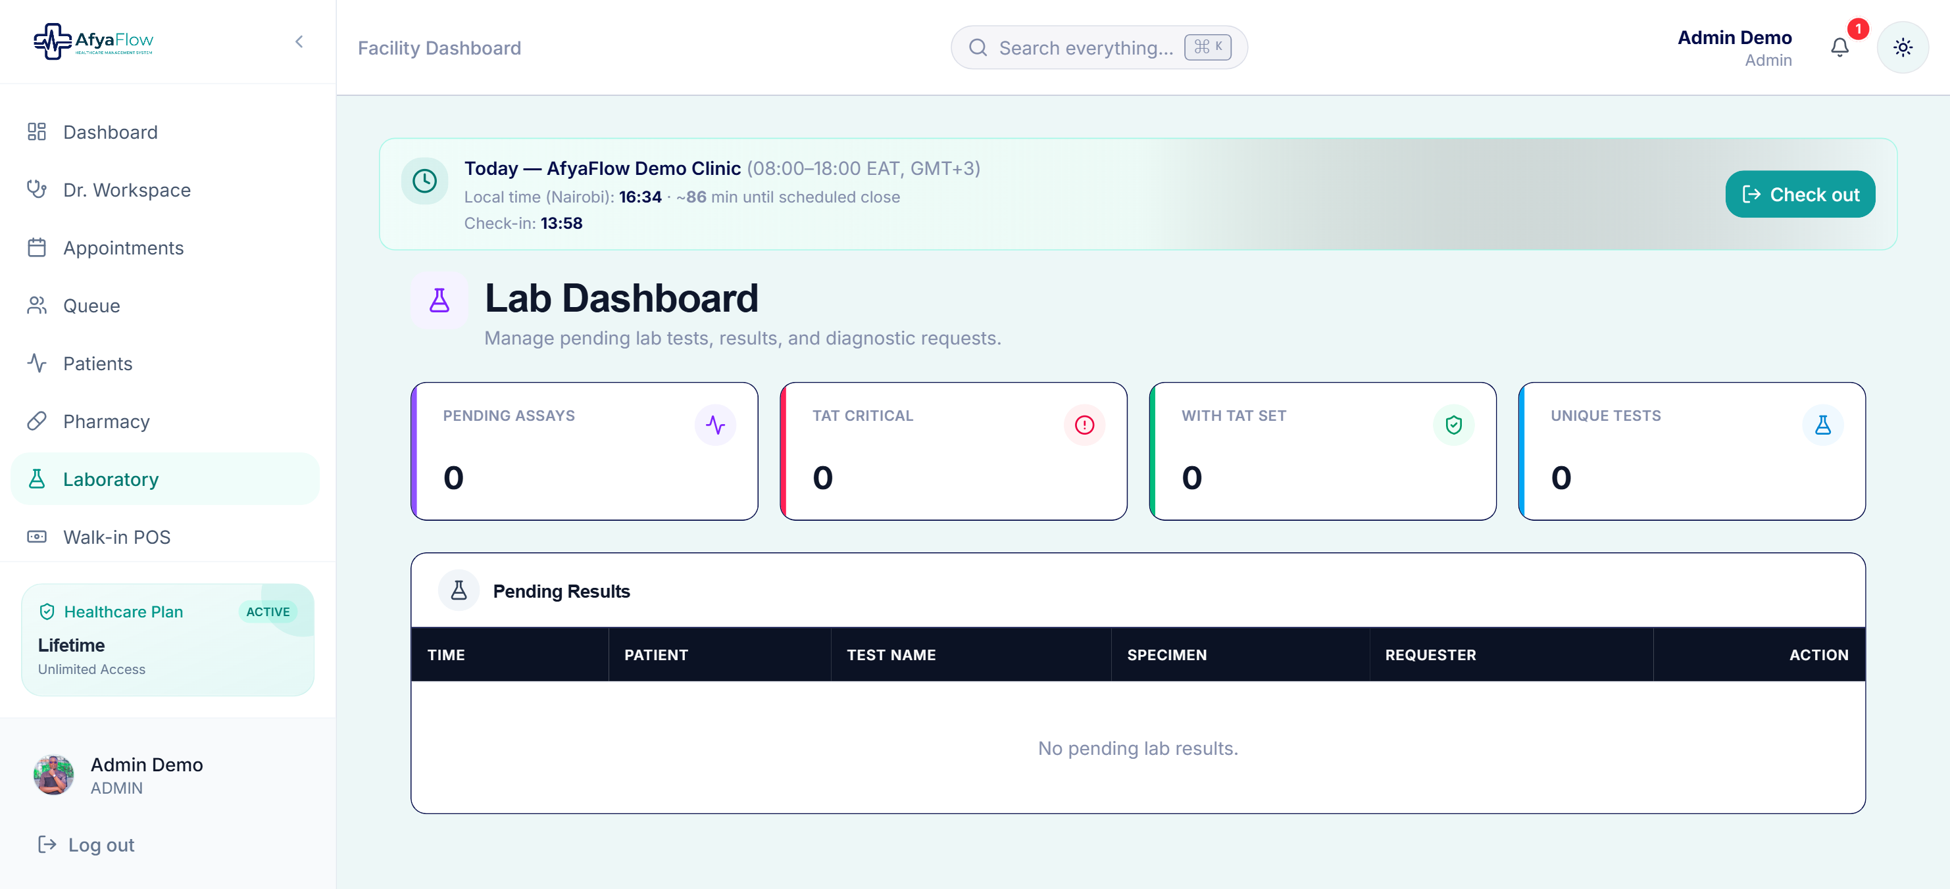The width and height of the screenshot is (1950, 889).
Task: Click the search magnifier icon
Action: pyautogui.click(x=978, y=47)
